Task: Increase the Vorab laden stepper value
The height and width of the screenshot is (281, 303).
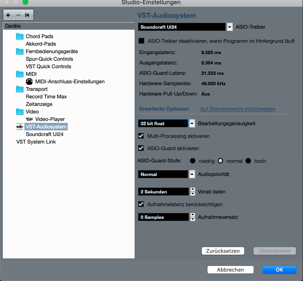Action: [x=192, y=190]
